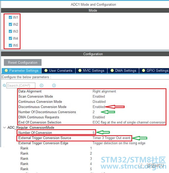Change rising edge trigger detection value
Screen dimensions: 169x173
(x=119, y=143)
